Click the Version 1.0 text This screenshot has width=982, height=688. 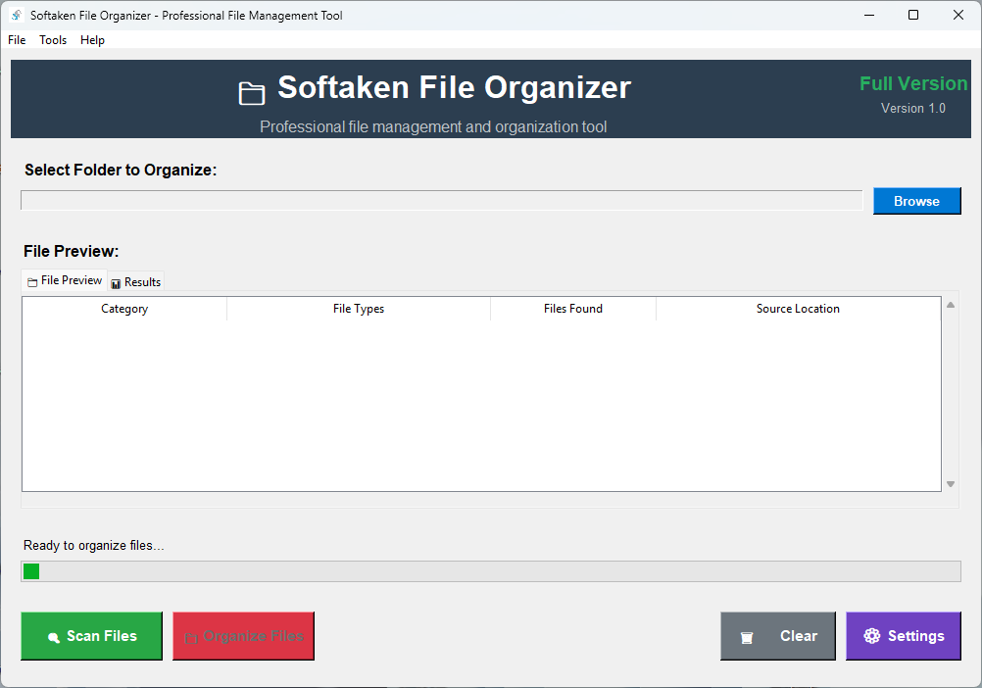coord(913,109)
